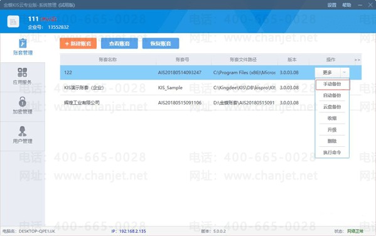Click the company logo icon in header
This screenshot has width=376, height=236.
[x=13, y=22]
